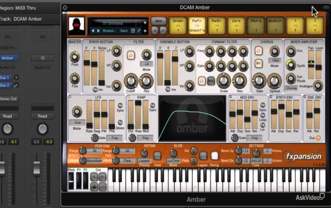This screenshot has width=331, height=208.
Task: Click the round icon below Oct left arrow
Action: click(94, 186)
